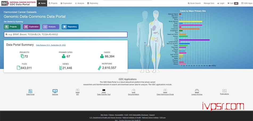This screenshot has height=121, width=253.
Task: Click the blue Repository button
Action: (70, 27)
